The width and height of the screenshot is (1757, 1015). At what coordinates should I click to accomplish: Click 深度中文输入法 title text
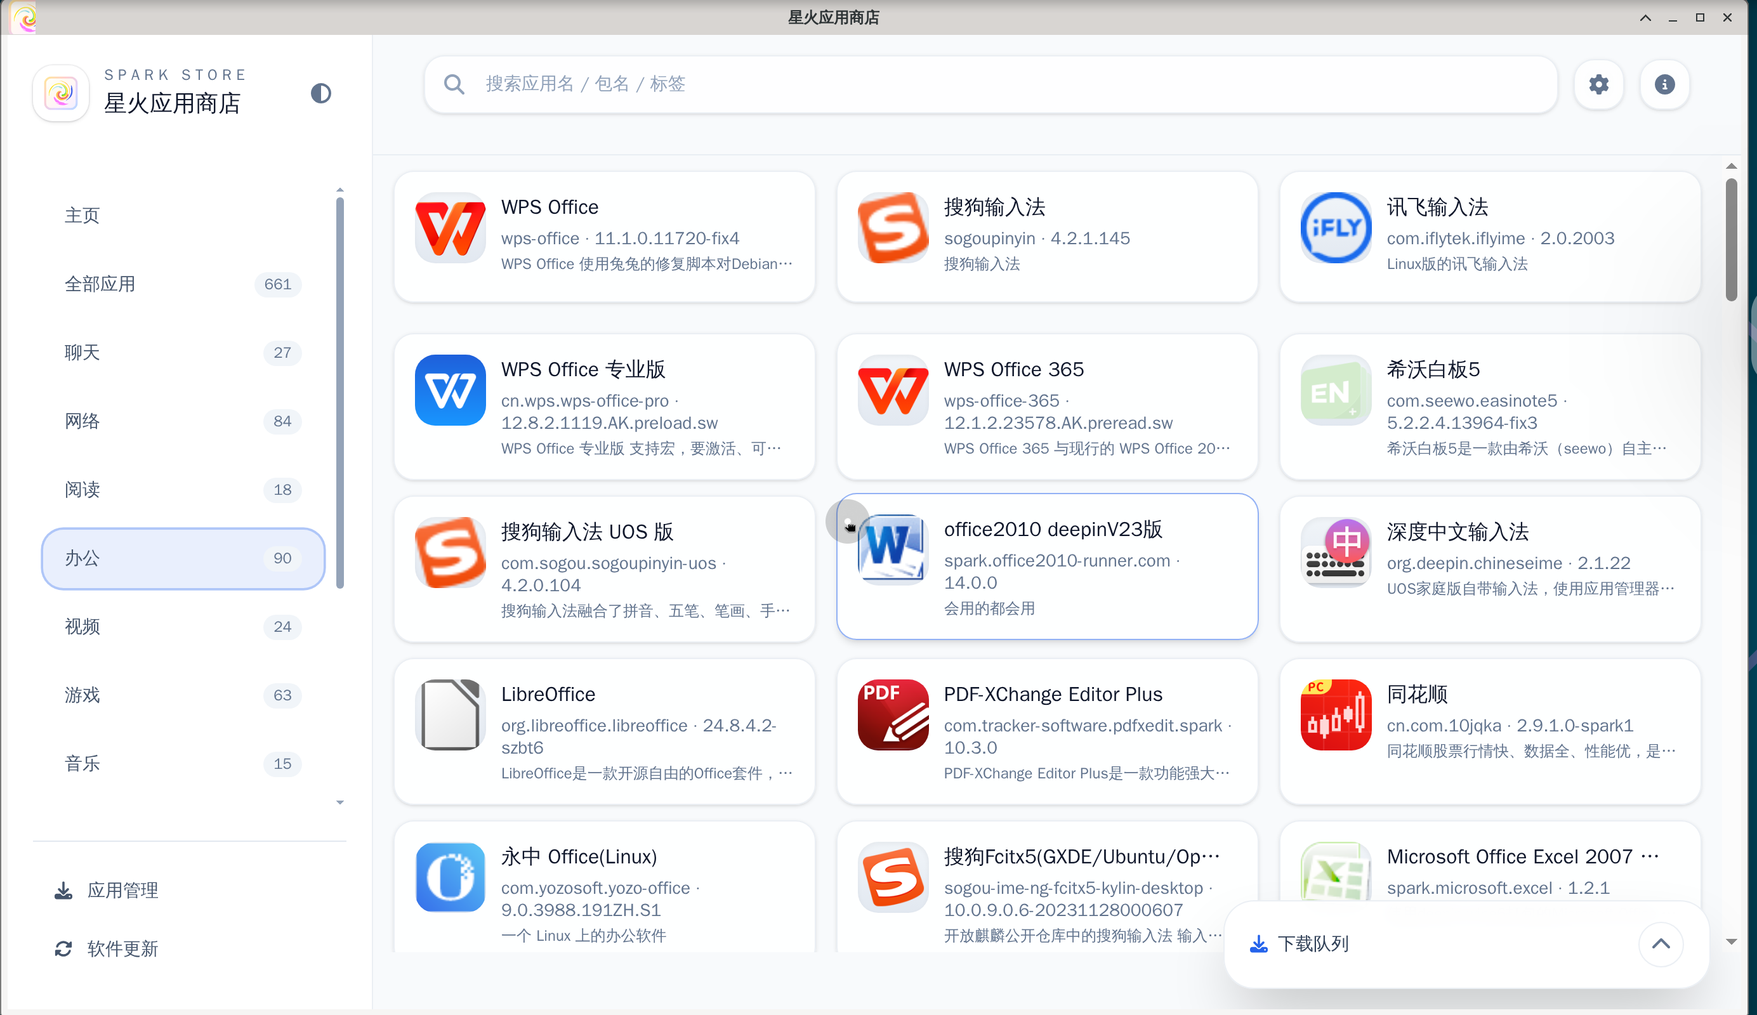coord(1458,532)
